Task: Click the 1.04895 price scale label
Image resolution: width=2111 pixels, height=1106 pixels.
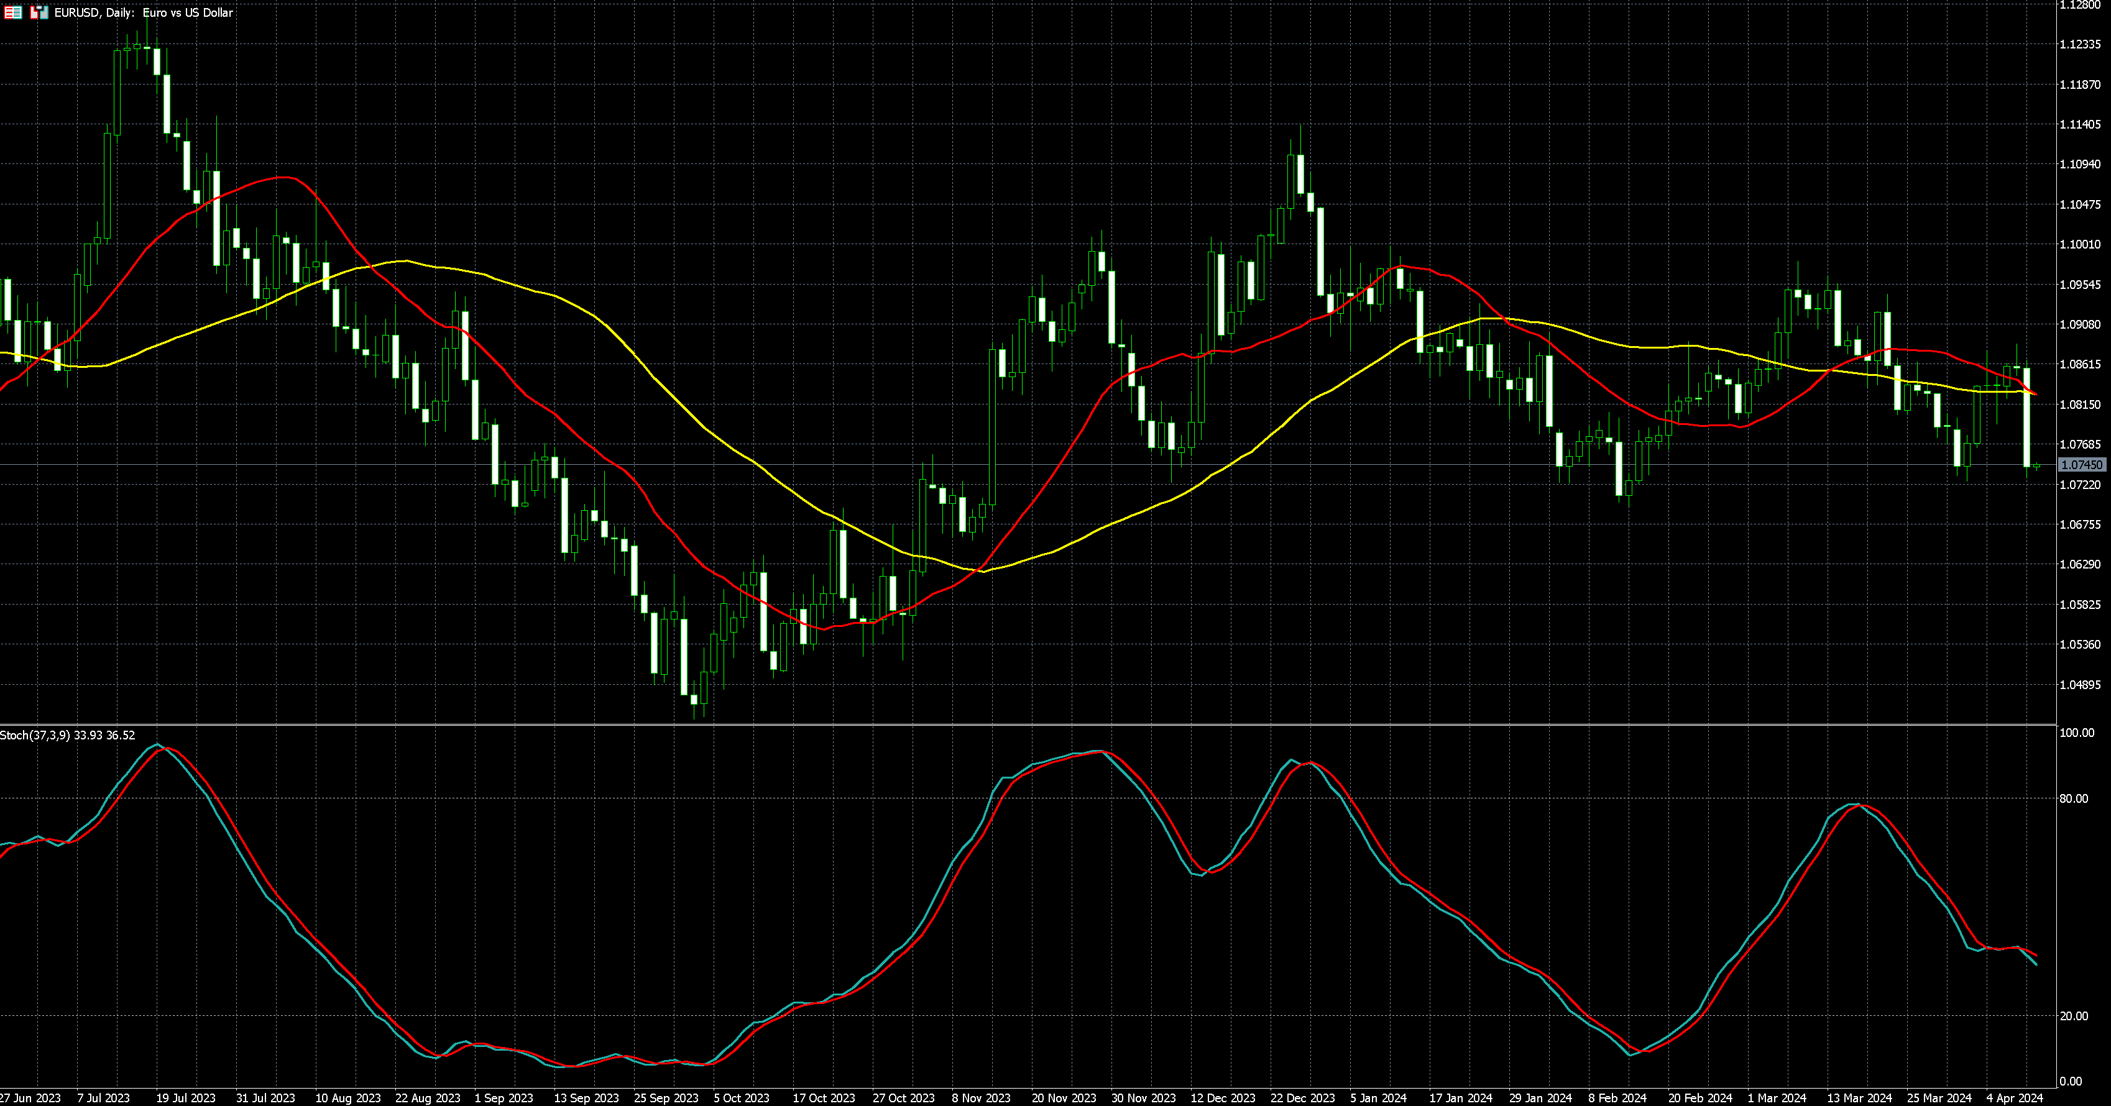Action: [x=2080, y=685]
